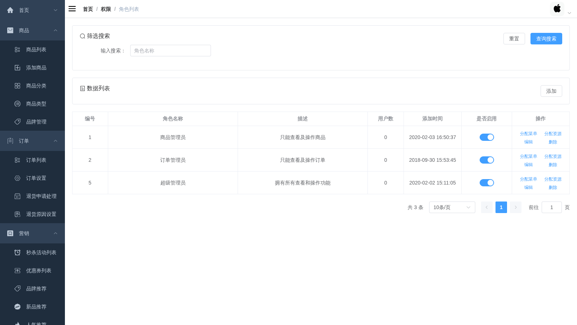Click the 优惠券列表 coupon icon
Screen dimensions: 577x325
(17, 270)
